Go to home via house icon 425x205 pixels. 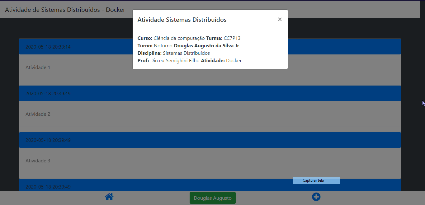pos(109,197)
